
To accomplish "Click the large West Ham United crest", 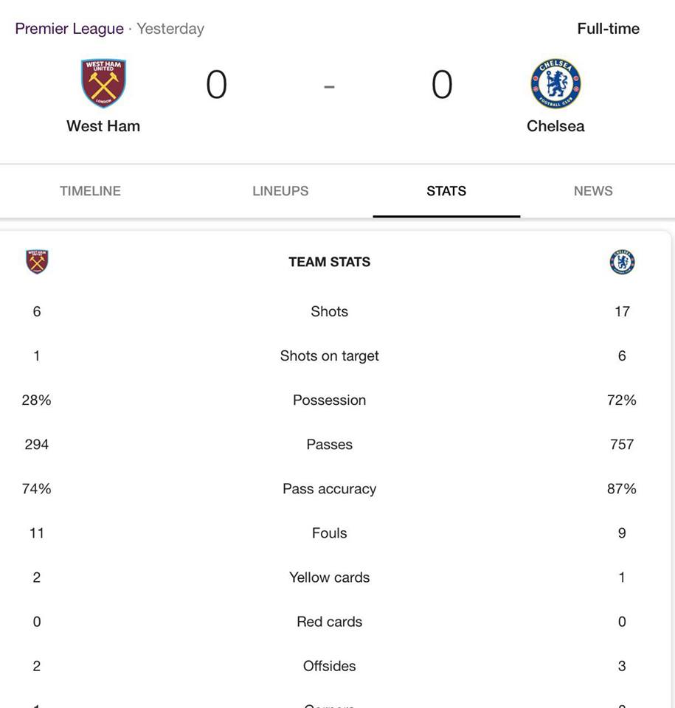I will click(103, 83).
